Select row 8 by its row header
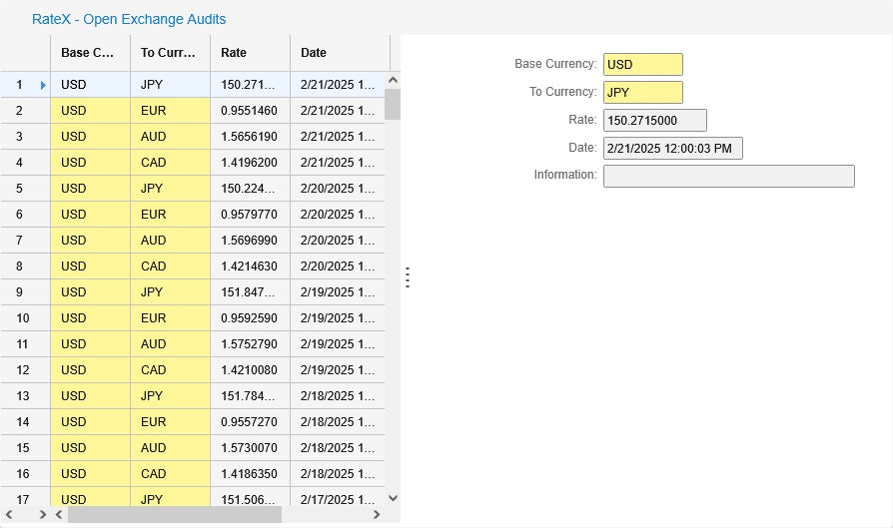The height and width of the screenshot is (528, 893). tap(25, 265)
